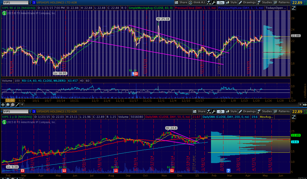Click the blue link-color box numbered 3 in upper chart
The width and height of the screenshot is (307, 179).
tap(34, 3)
